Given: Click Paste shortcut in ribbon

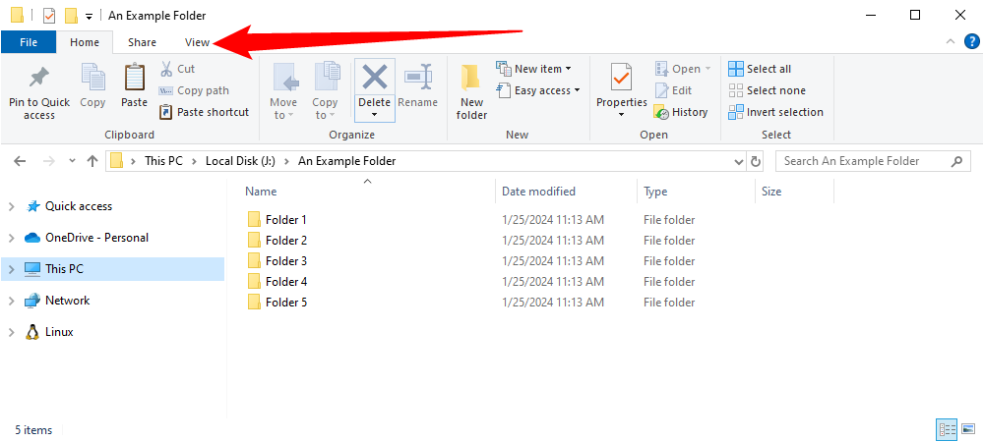Looking at the screenshot, I should click(x=205, y=112).
